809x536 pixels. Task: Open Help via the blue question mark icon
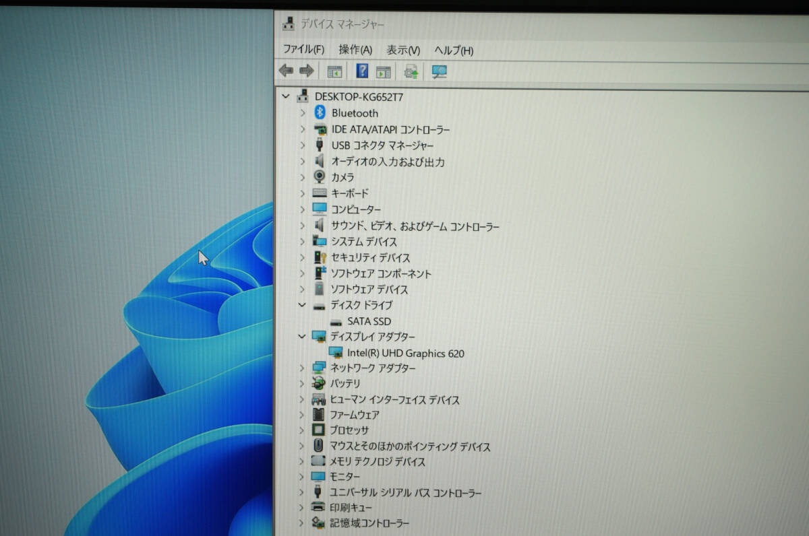pyautogui.click(x=362, y=71)
